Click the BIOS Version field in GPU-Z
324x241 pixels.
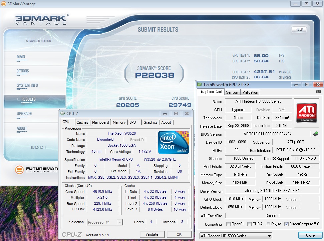click(268, 134)
